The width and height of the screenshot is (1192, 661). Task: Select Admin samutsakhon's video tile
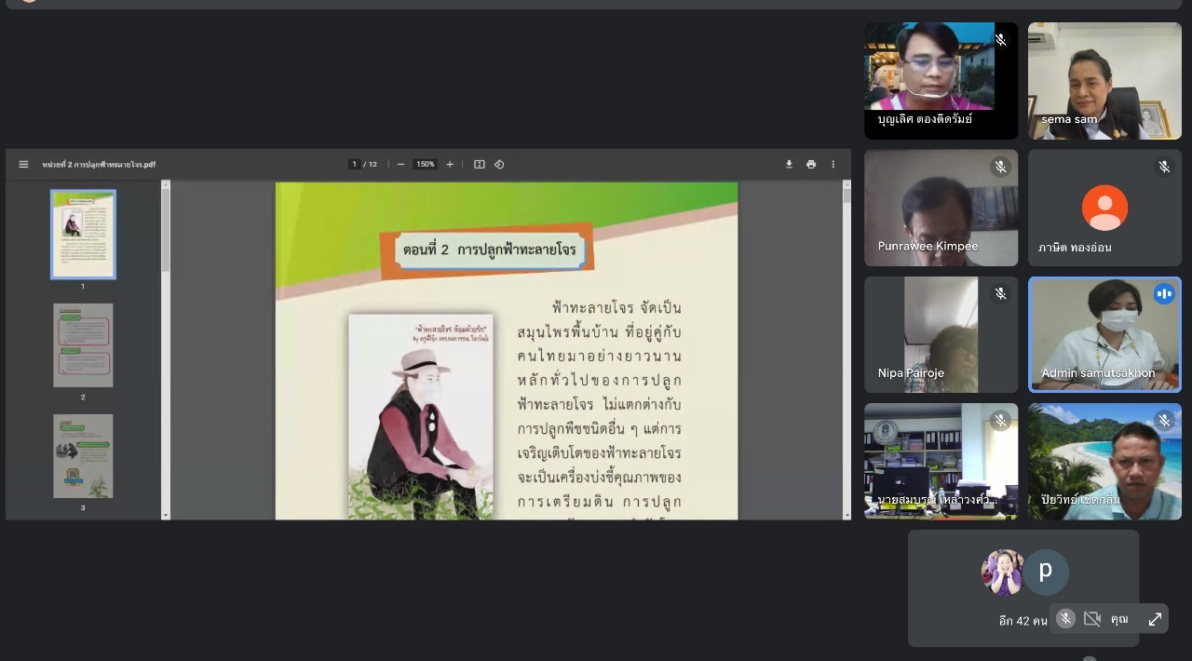(1104, 334)
